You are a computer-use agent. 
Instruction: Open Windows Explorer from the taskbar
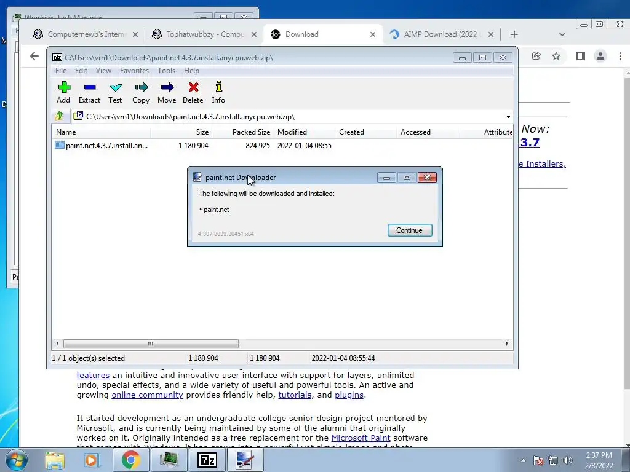pyautogui.click(x=55, y=460)
